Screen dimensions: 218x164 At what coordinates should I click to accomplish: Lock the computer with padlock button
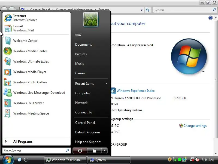(x=94, y=151)
